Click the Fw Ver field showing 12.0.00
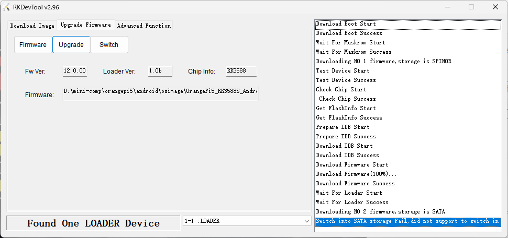The width and height of the screenshot is (508, 238). pyautogui.click(x=75, y=71)
